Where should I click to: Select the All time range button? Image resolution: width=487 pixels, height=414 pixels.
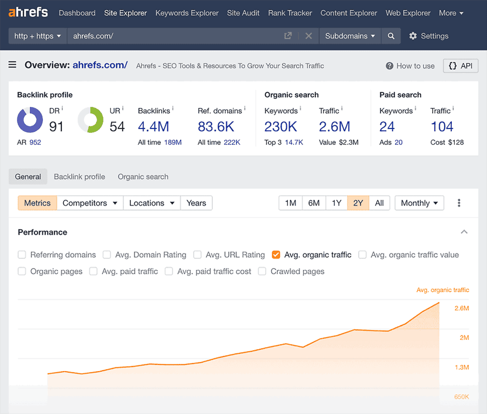380,203
